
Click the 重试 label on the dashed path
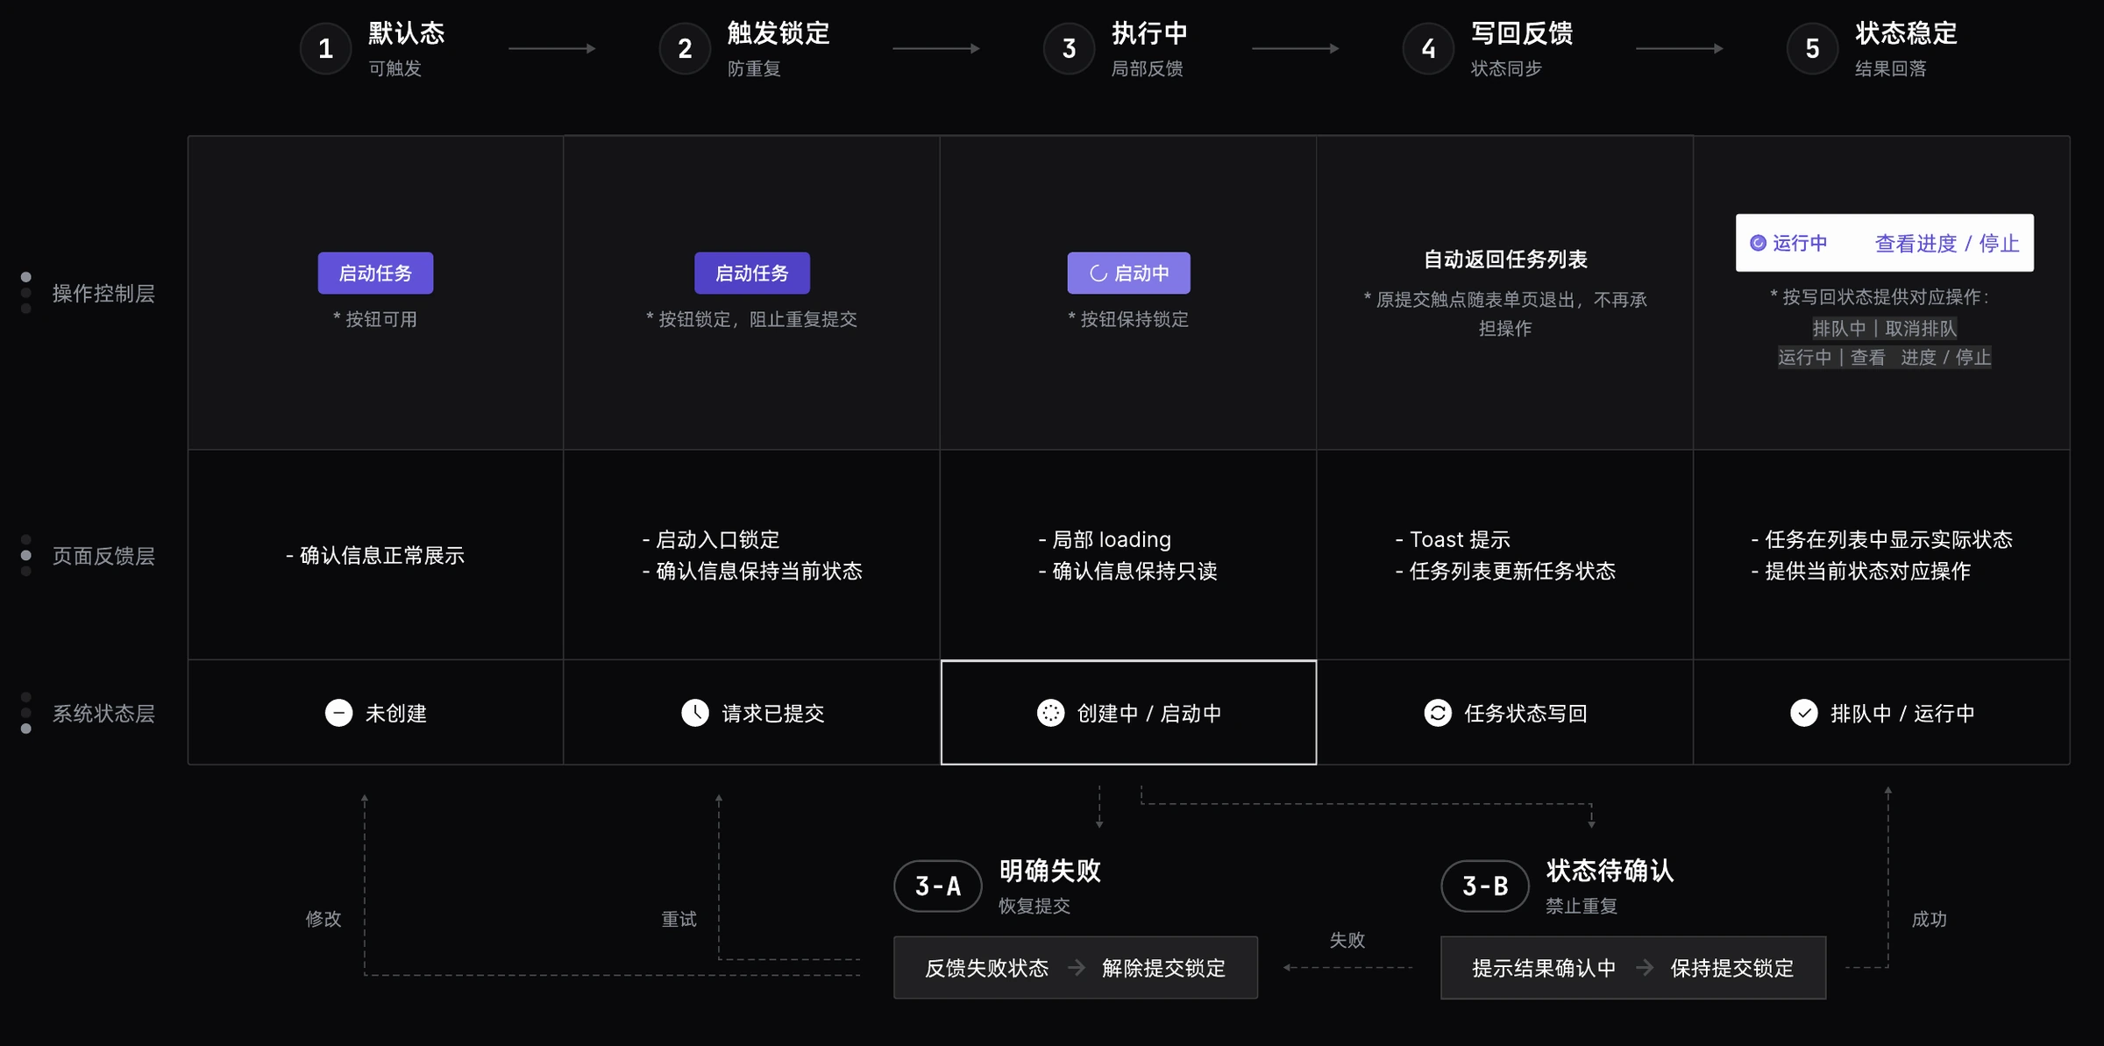[x=679, y=919]
